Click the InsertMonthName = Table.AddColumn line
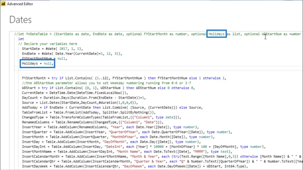303x170 pixels. click(127, 152)
